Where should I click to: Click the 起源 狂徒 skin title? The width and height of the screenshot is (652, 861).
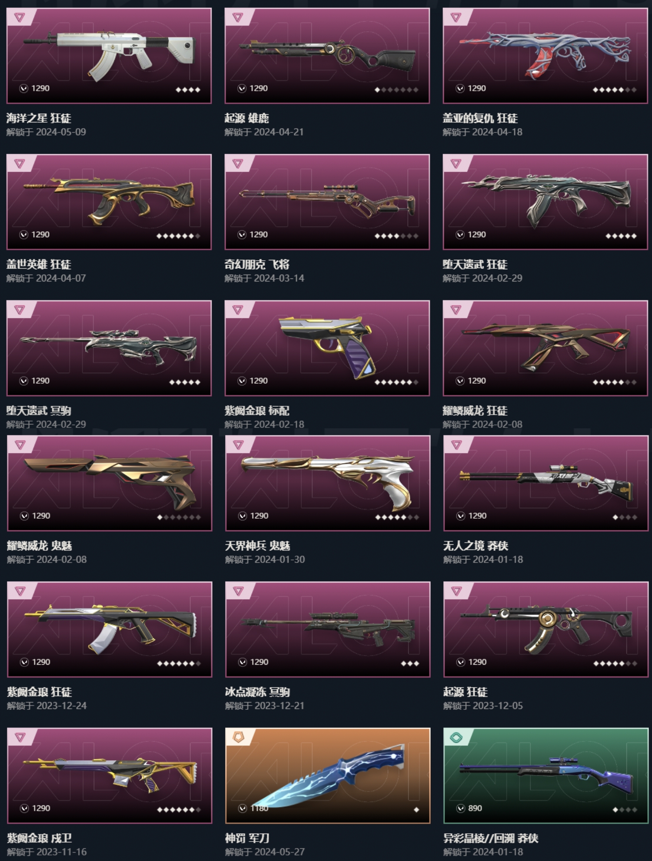click(x=465, y=692)
